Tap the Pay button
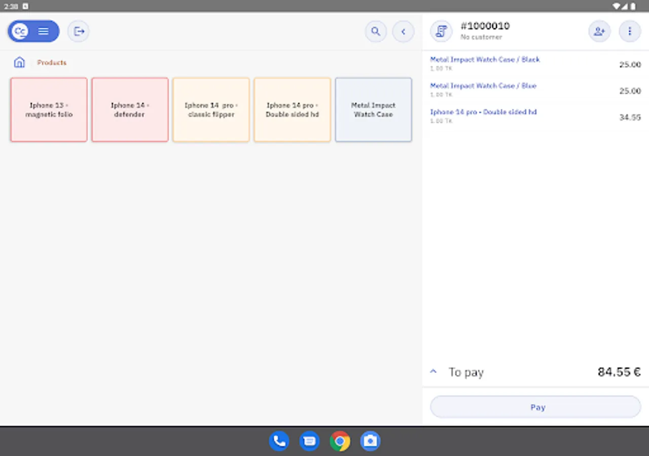Image resolution: width=649 pixels, height=456 pixels. (x=535, y=407)
